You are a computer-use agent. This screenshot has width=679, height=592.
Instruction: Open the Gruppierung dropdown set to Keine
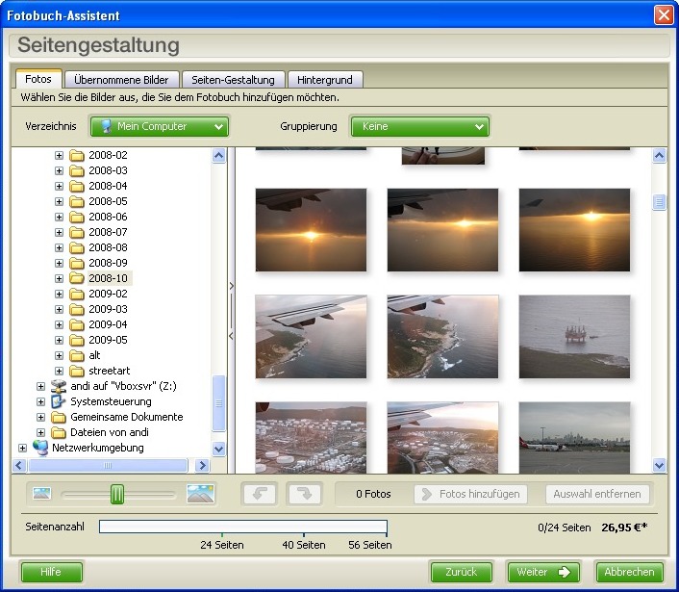tap(419, 126)
